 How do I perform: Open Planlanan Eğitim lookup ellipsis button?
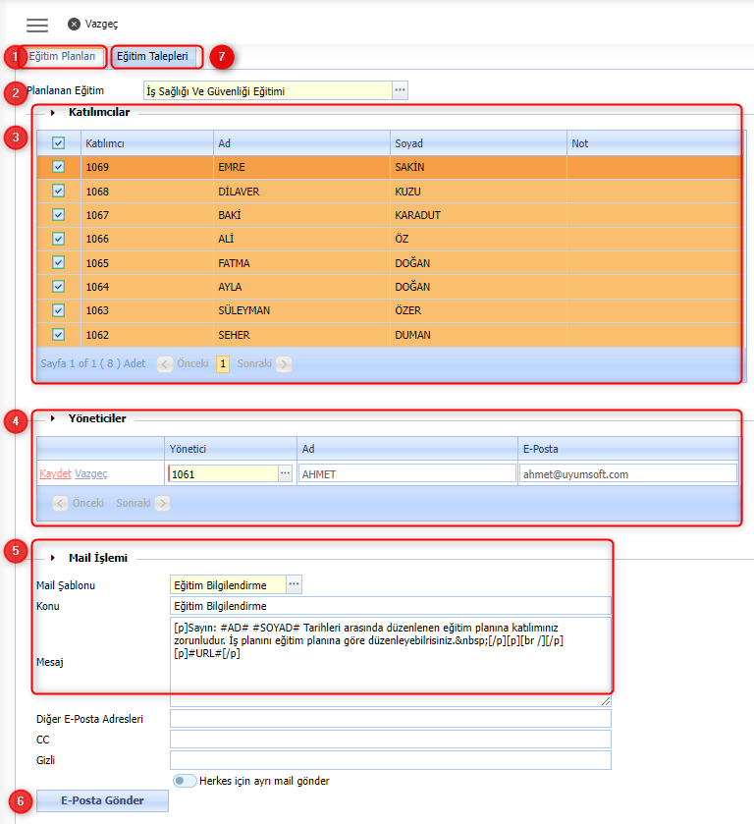400,90
